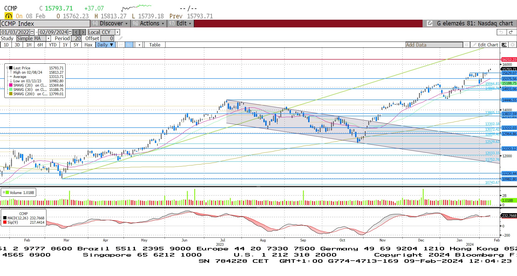Image resolution: width=517 pixels, height=276 pixels.
Task: Shift date range forward with right arrow
Action: 83,32
